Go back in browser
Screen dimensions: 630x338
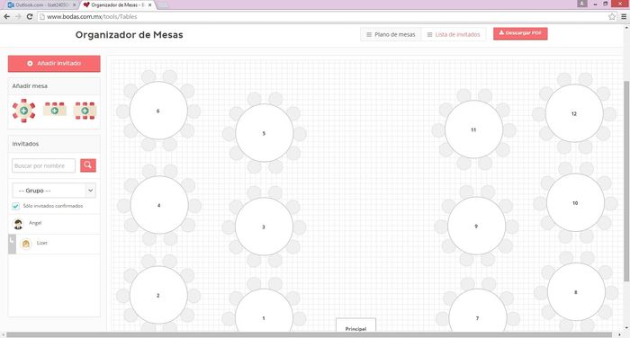[x=7, y=16]
